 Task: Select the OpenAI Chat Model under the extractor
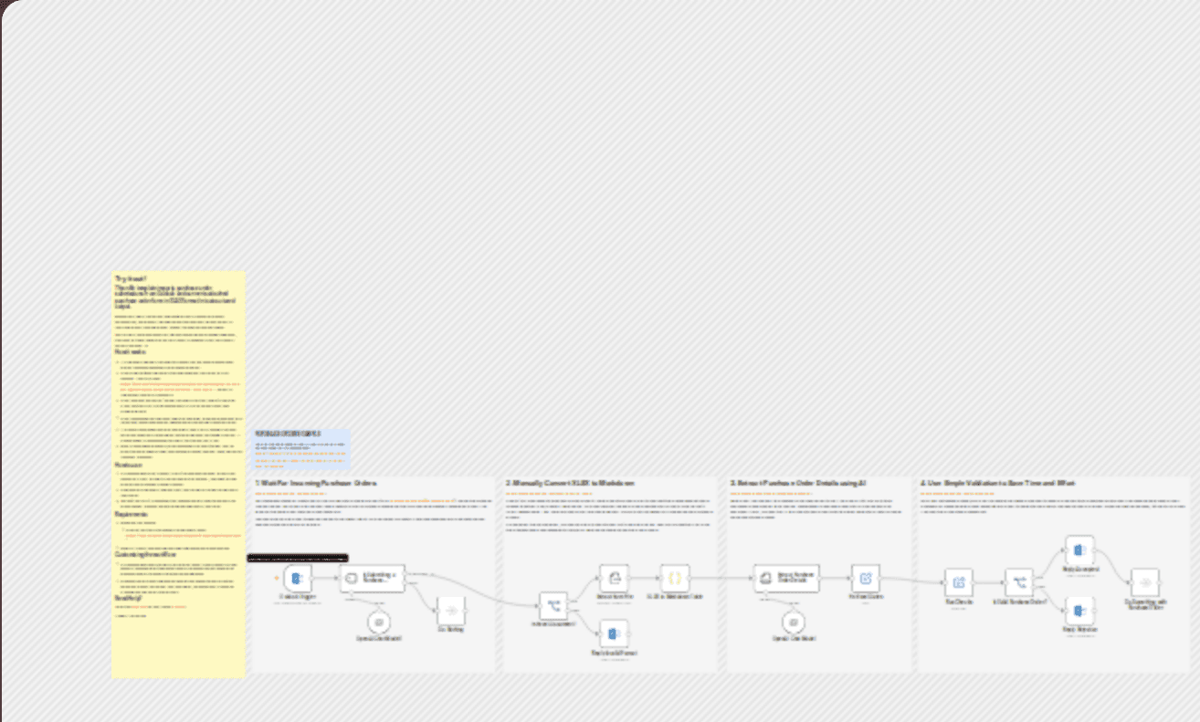click(793, 622)
